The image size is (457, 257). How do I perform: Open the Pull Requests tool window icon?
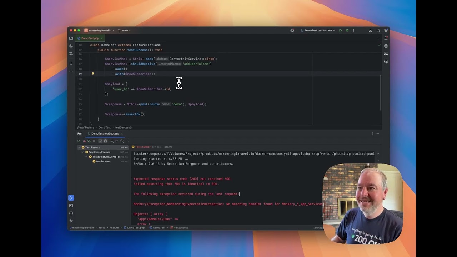pos(71,54)
